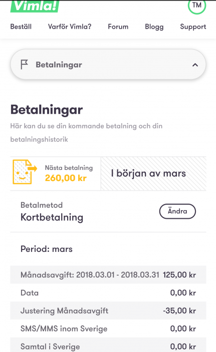Screen dimensions: 216x352
Task: Open the Betalningar dropdown selector
Action: point(108,64)
